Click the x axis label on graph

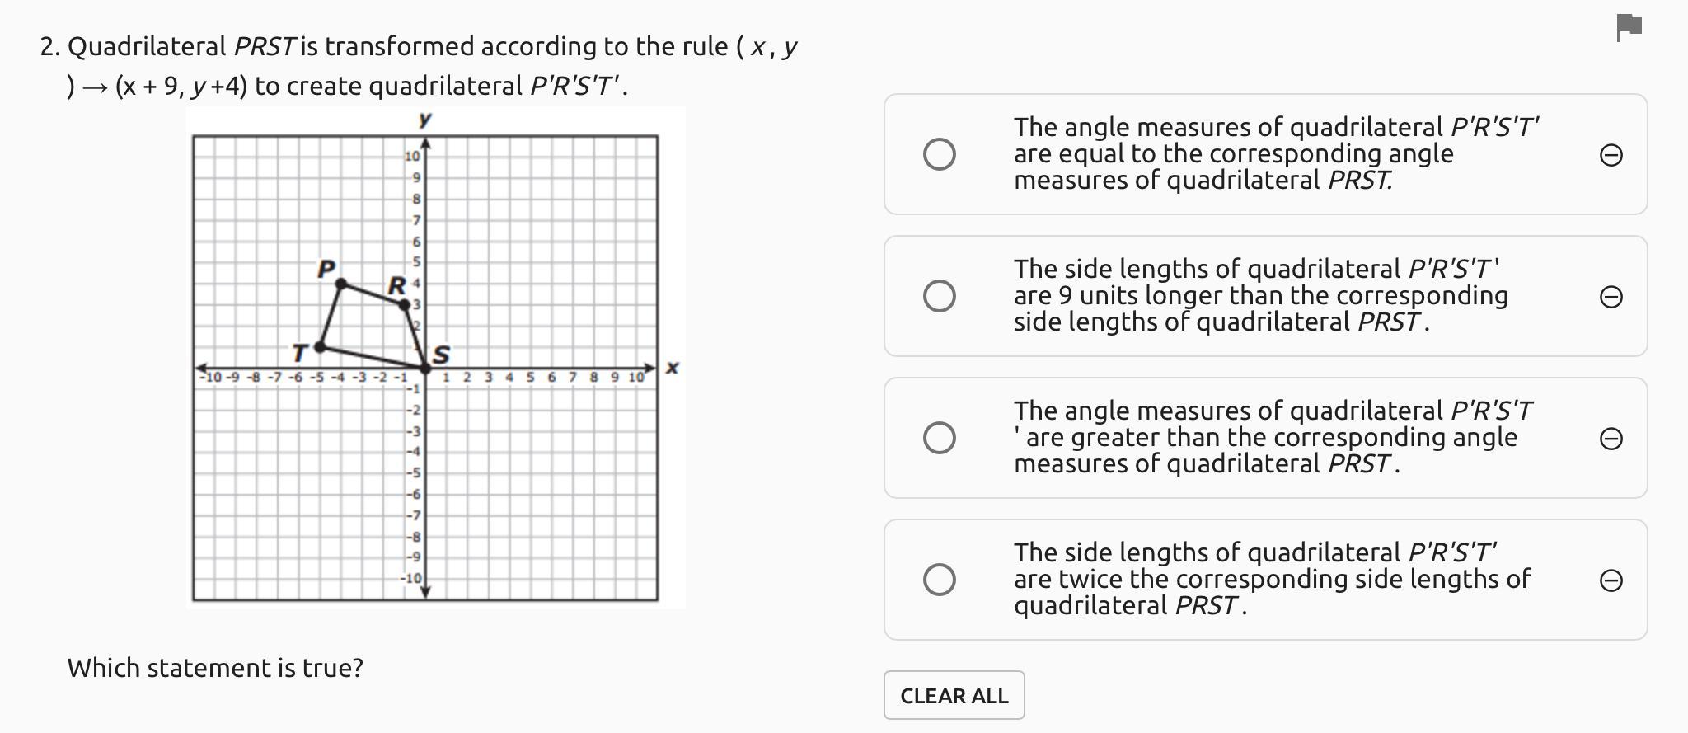[673, 368]
